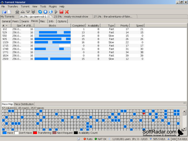188x141 pixels.
Task: Collapse the piece map panel button
Action: point(185,103)
